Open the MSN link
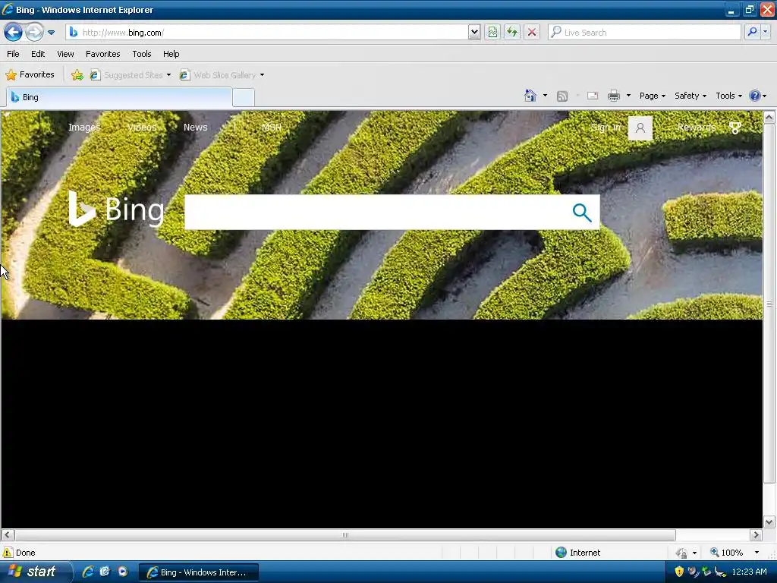This screenshot has height=583, width=777. [x=272, y=128]
